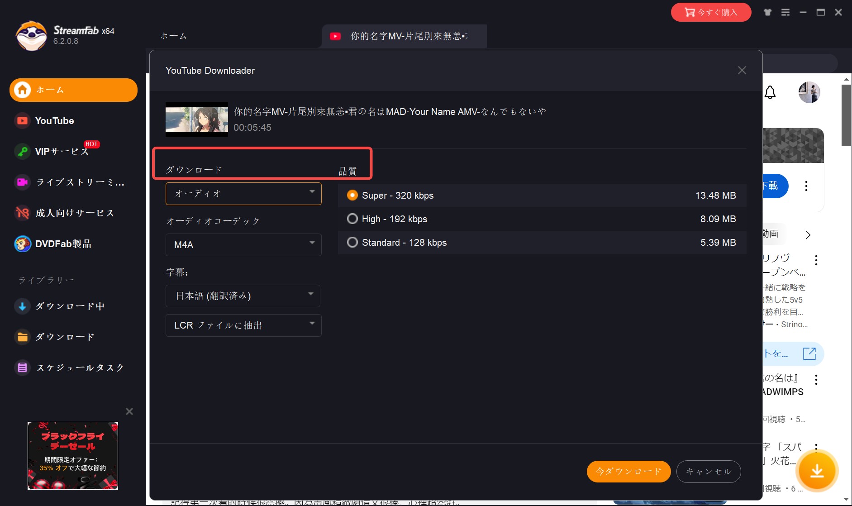Open the 日本語 subtitle language dropdown
The height and width of the screenshot is (506, 852).
(x=243, y=296)
